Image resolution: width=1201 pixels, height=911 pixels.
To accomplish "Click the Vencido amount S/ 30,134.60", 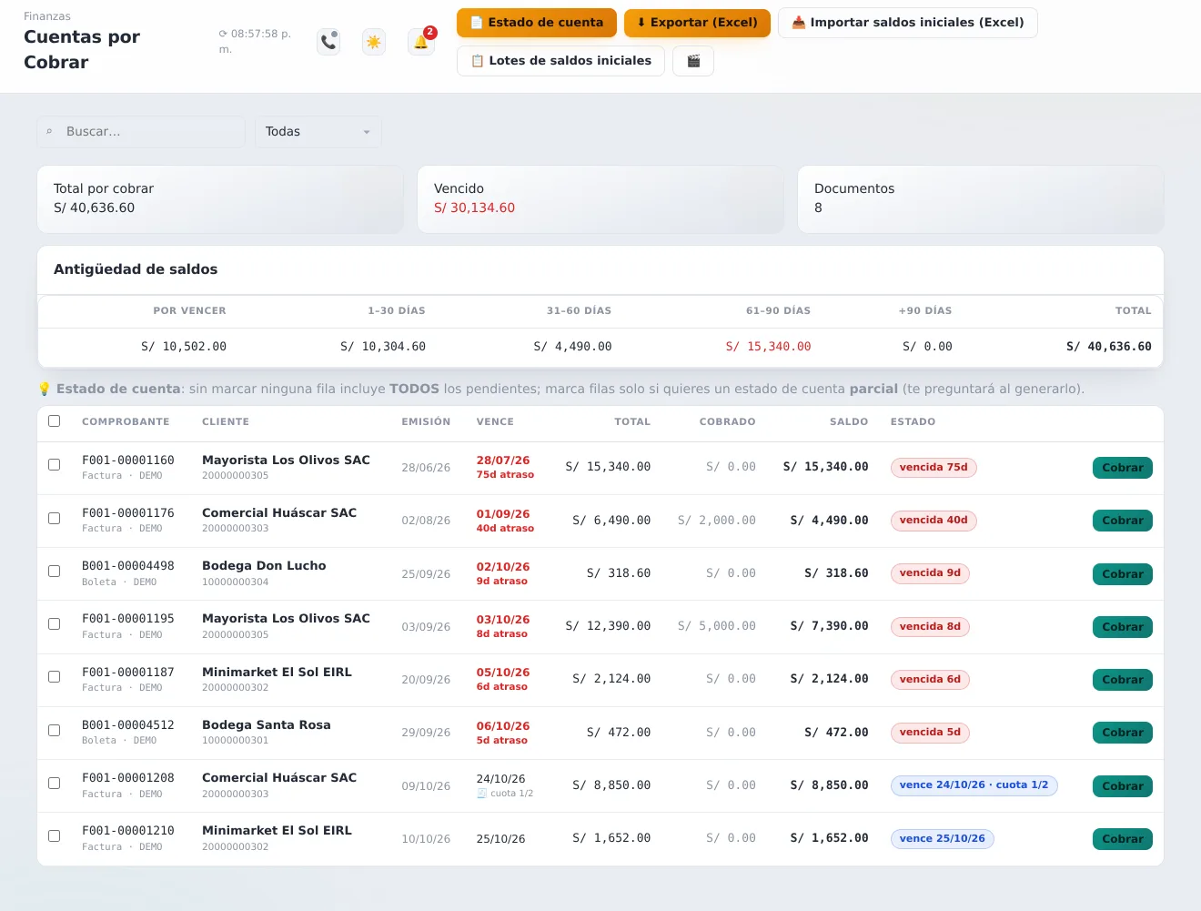I will [474, 208].
